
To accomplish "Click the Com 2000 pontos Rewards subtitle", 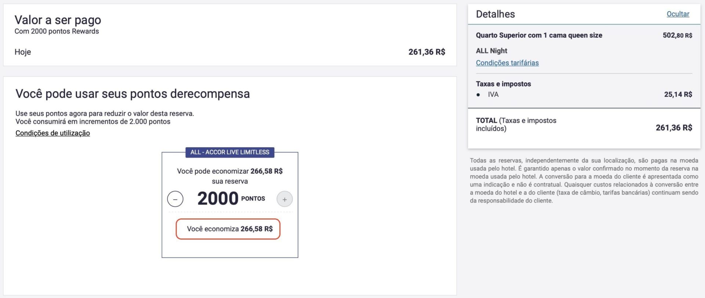I will pos(57,32).
